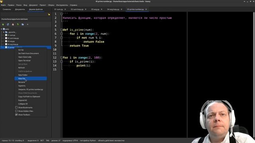The height and width of the screenshot is (143, 255).
Task: Switch to the Документы sidebar tab
Action: [20, 10]
